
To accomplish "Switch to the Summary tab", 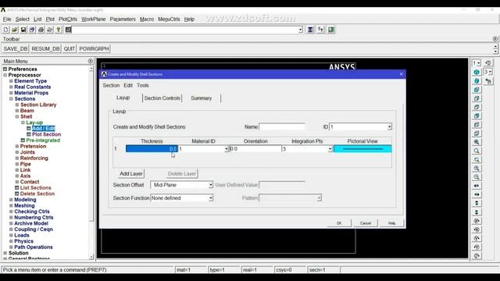I will [x=202, y=98].
